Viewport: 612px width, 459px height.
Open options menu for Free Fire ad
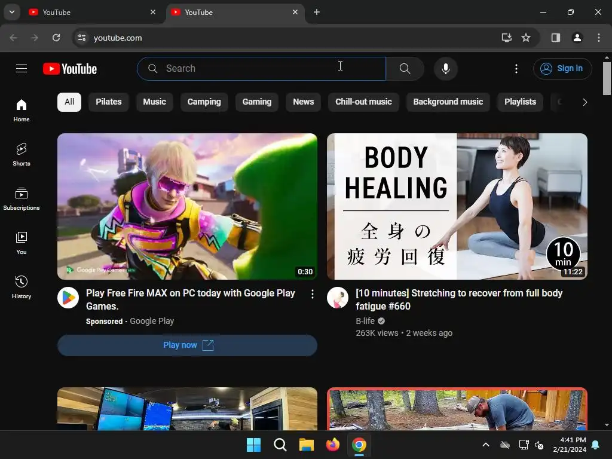[312, 294]
